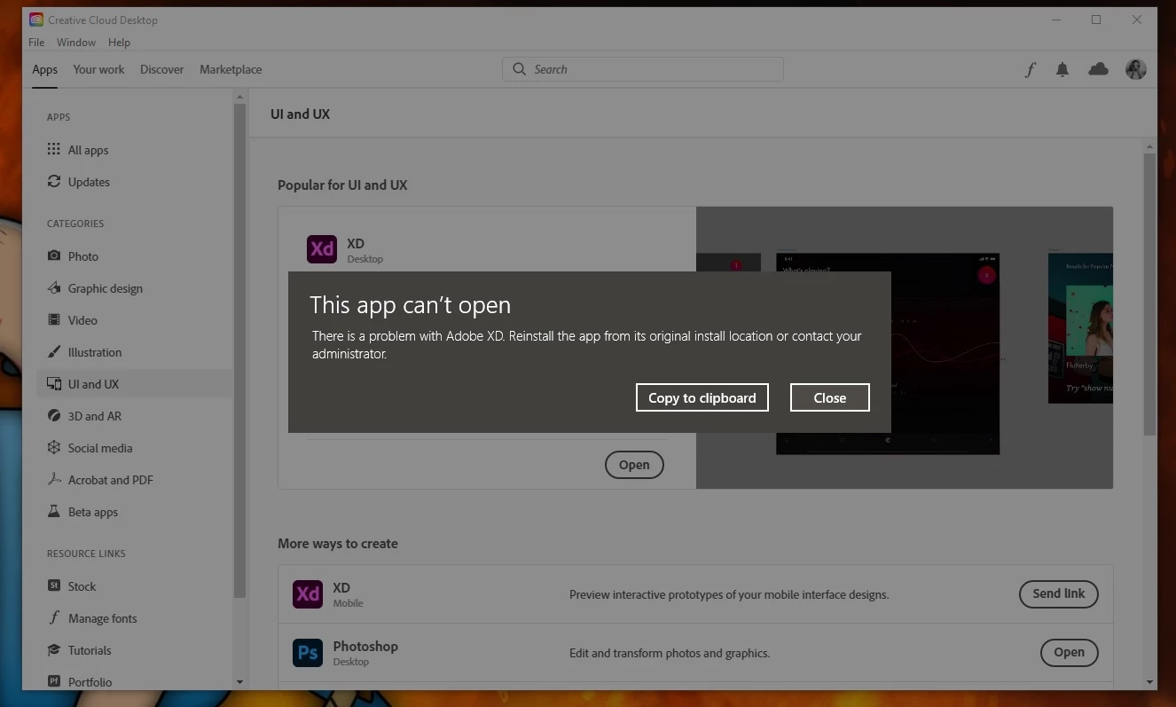Select the Photo camera icon
Viewport: 1176px width, 707px height.
(54, 256)
